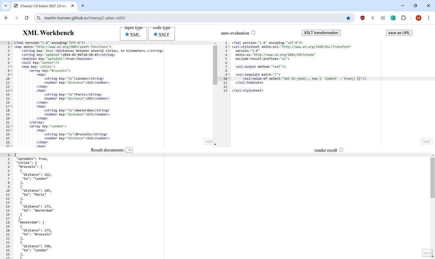435x259 pixels.
Task: Collapse cities map fold at line 7
Action: [12, 66]
